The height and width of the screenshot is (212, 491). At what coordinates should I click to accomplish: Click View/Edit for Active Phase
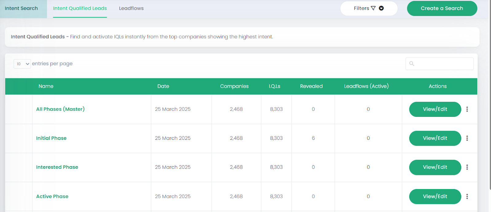coord(435,196)
